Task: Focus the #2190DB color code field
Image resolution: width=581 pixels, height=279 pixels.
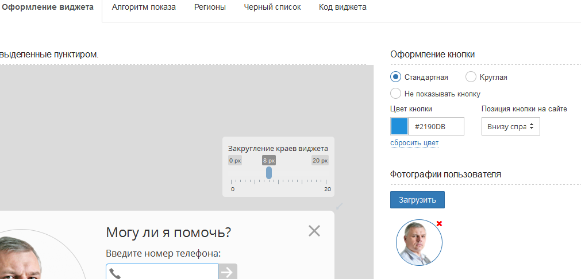Action: tap(436, 126)
